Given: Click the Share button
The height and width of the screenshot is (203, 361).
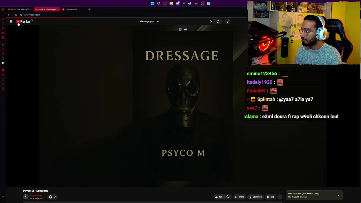Looking at the screenshot, I should 239,197.
